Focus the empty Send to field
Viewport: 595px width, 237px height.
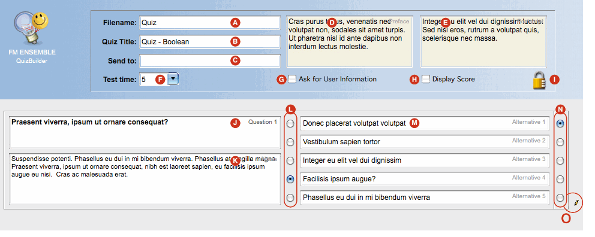pyautogui.click(x=209, y=60)
